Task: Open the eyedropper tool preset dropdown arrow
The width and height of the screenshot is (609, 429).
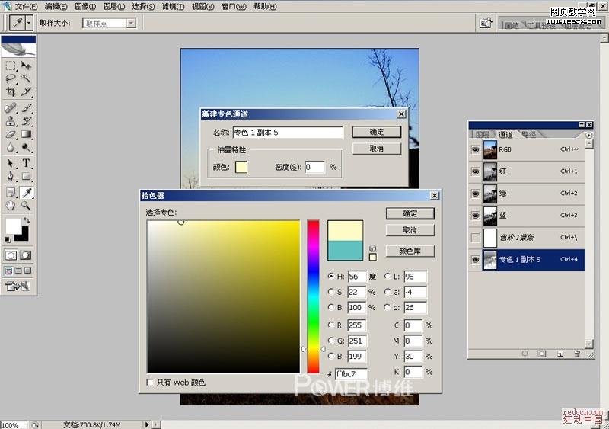Action: tap(29, 24)
